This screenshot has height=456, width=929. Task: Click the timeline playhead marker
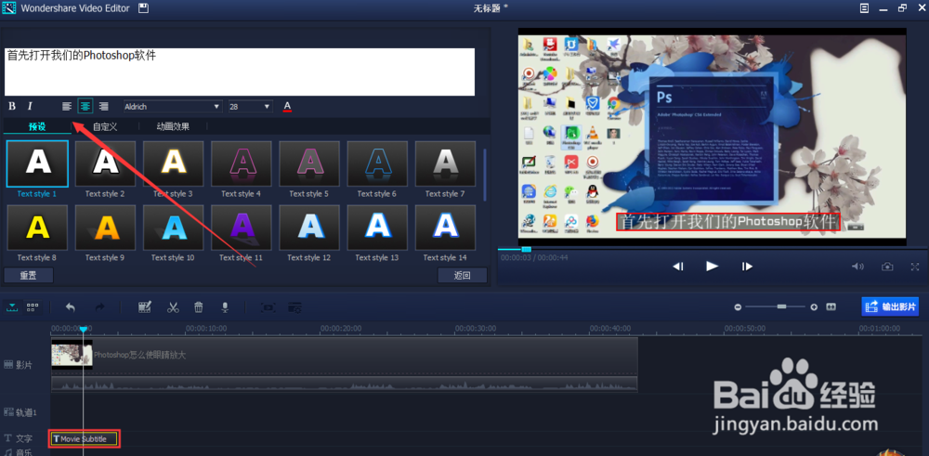(84, 329)
